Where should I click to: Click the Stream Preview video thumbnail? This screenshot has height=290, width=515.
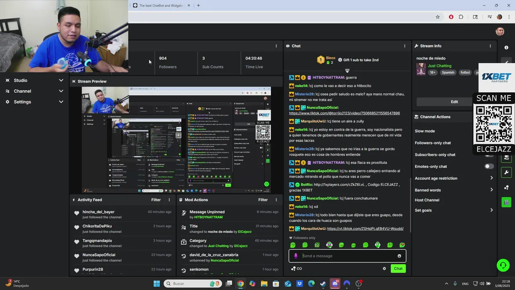(x=176, y=140)
